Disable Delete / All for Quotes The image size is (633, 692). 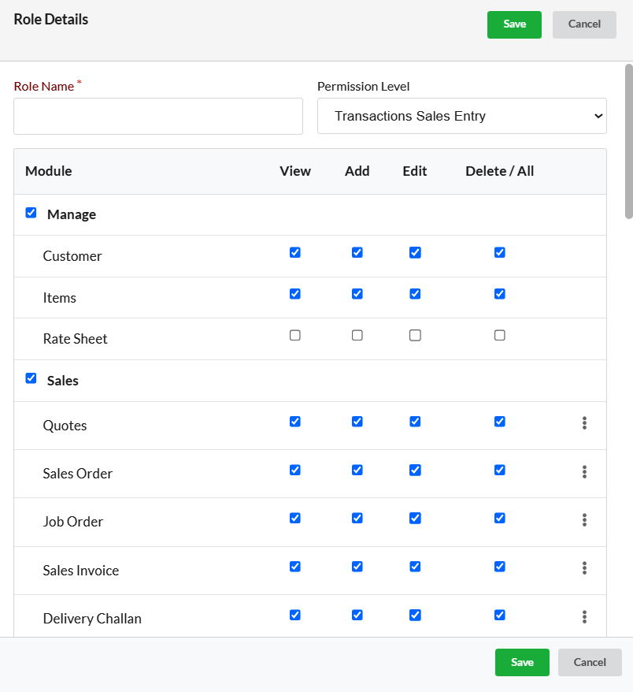[x=499, y=422]
